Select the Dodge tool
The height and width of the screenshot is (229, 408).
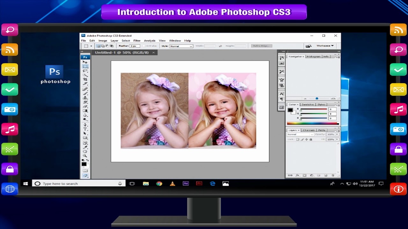tap(85, 119)
